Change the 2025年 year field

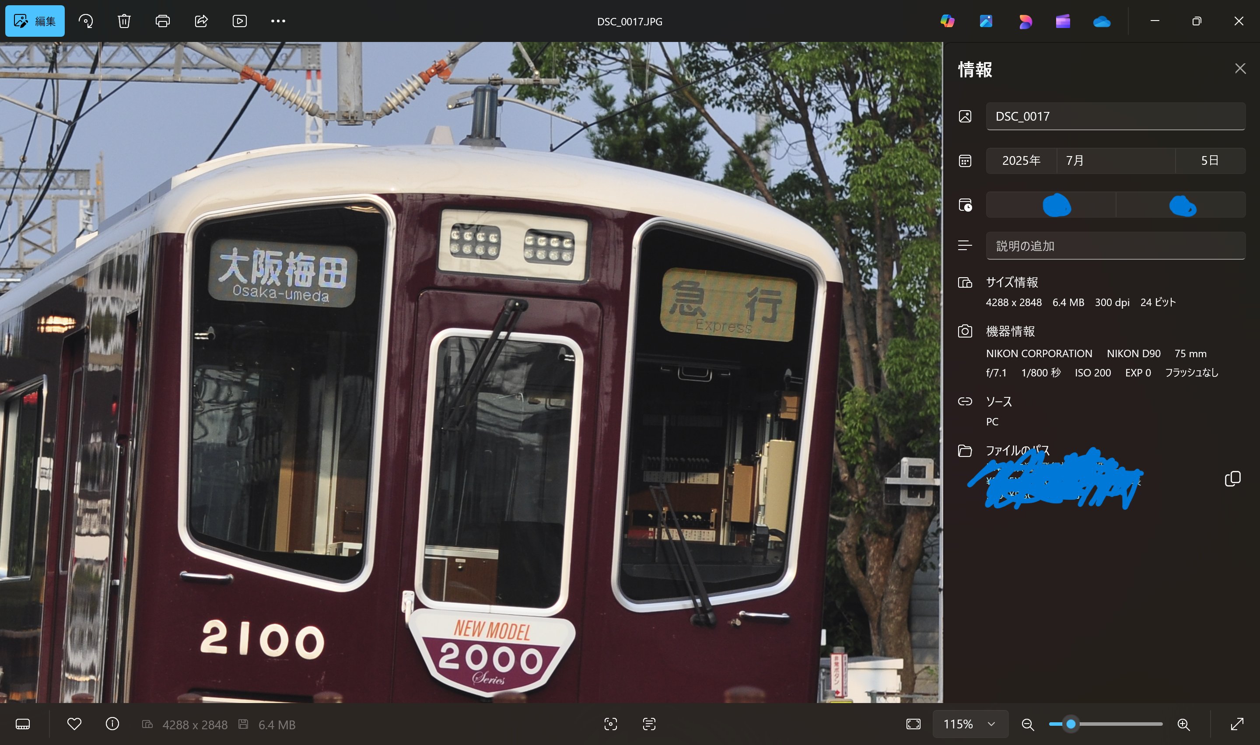point(1021,160)
